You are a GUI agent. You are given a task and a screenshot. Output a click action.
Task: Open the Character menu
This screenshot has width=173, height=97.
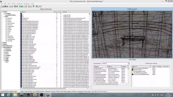[x=19, y=4]
